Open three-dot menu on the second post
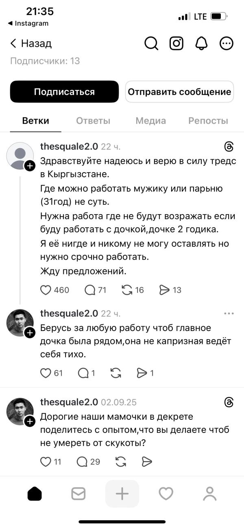Image resolution: width=244 pixels, height=528 pixels. click(229, 313)
